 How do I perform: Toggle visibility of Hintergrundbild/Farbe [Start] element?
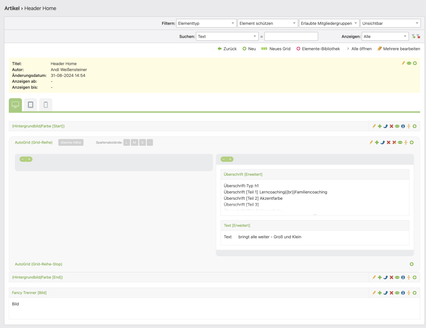397,126
